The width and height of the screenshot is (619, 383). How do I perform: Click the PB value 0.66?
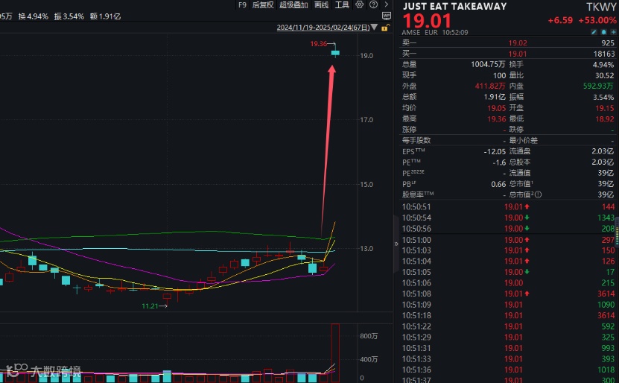tap(498, 184)
